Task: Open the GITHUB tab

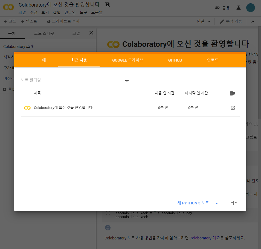Action: coord(175,60)
